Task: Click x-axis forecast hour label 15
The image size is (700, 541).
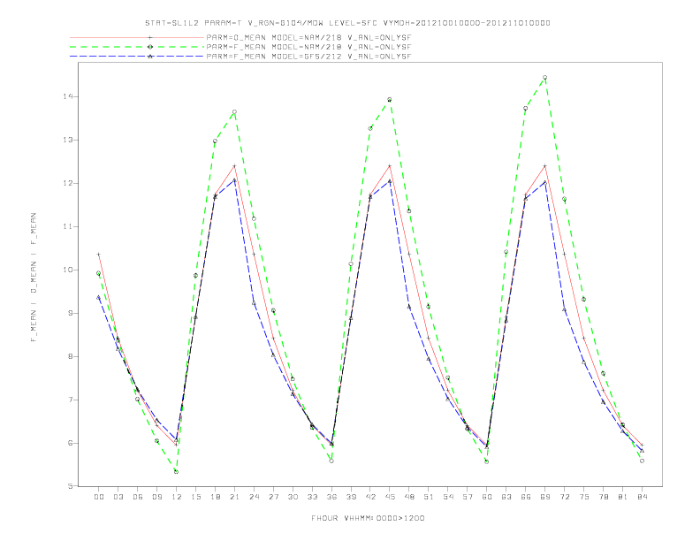Action: [195, 497]
